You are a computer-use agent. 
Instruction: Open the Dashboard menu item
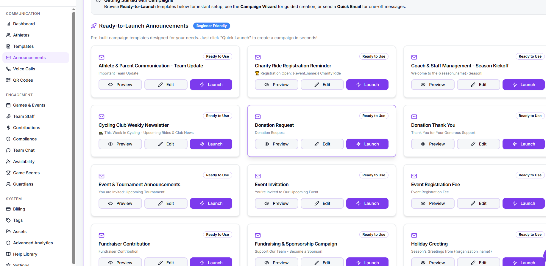(x=24, y=24)
